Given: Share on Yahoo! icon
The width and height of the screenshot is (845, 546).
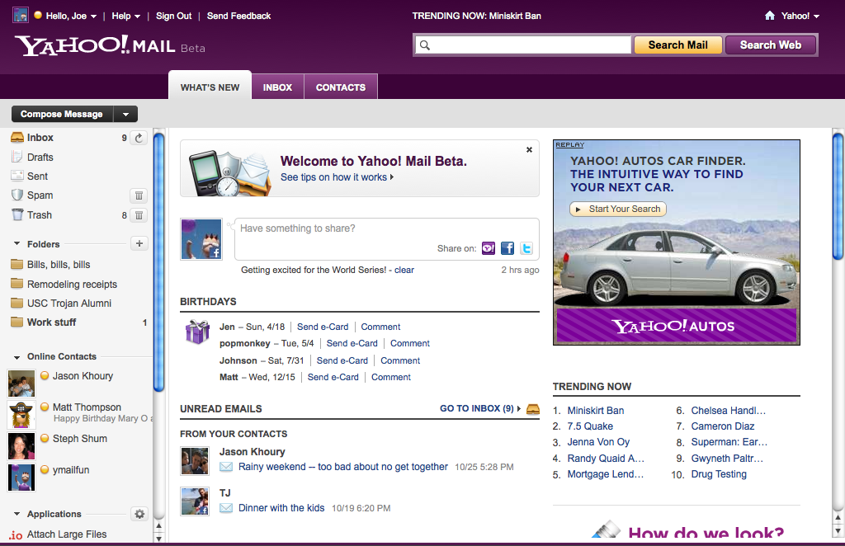Looking at the screenshot, I should point(489,248).
